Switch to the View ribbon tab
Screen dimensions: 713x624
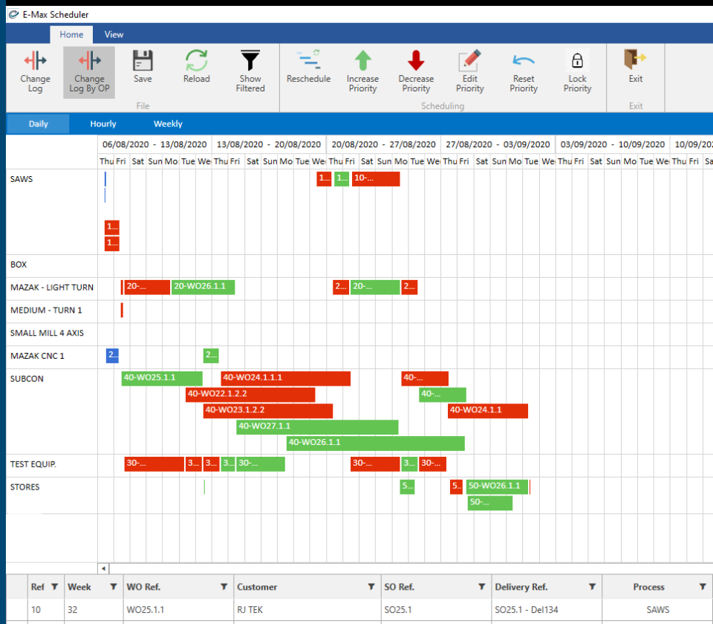pos(114,34)
